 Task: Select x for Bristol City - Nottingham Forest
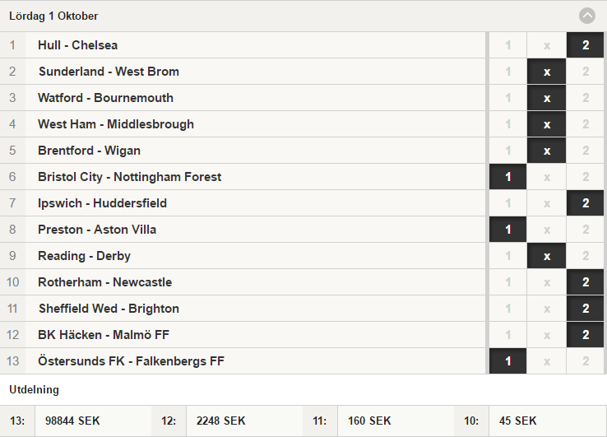pos(547,177)
